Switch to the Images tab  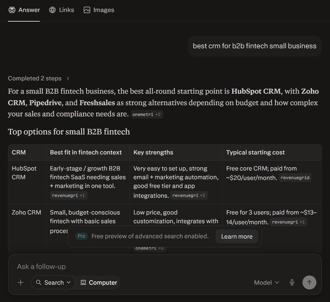tap(99, 10)
